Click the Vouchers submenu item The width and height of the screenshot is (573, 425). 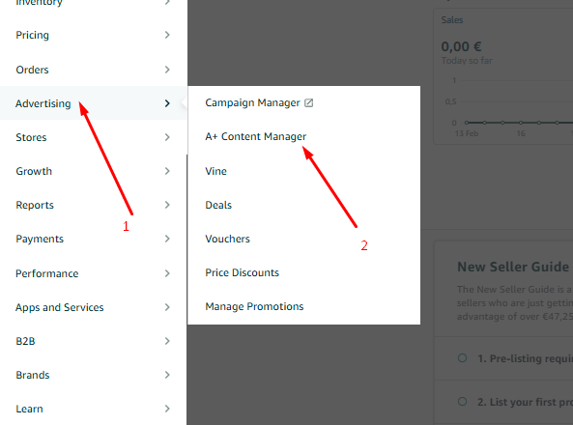[227, 239]
